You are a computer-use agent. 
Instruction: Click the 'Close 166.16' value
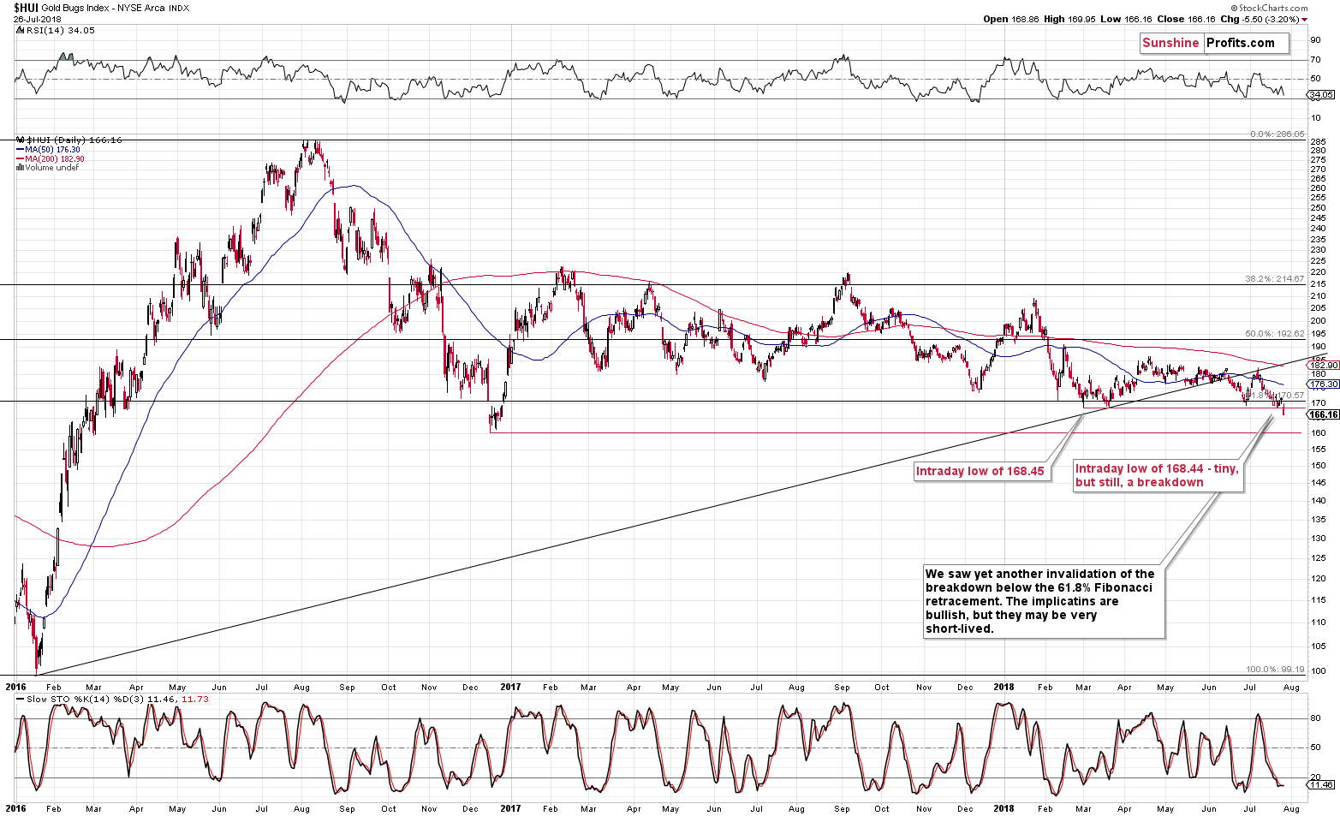tap(1188, 19)
